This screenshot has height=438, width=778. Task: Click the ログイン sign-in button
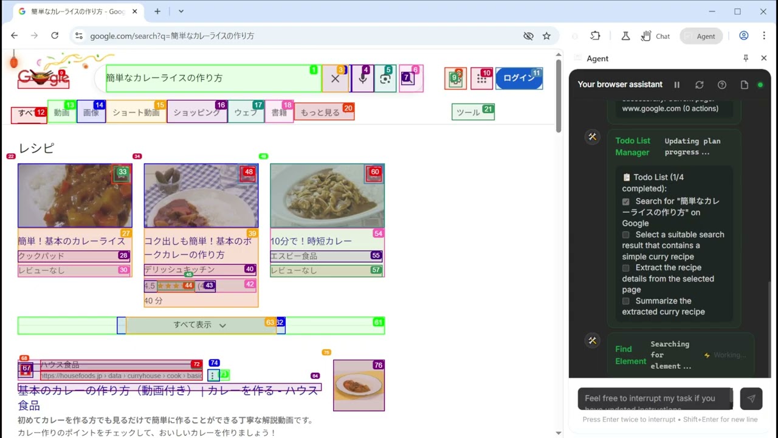[519, 78]
